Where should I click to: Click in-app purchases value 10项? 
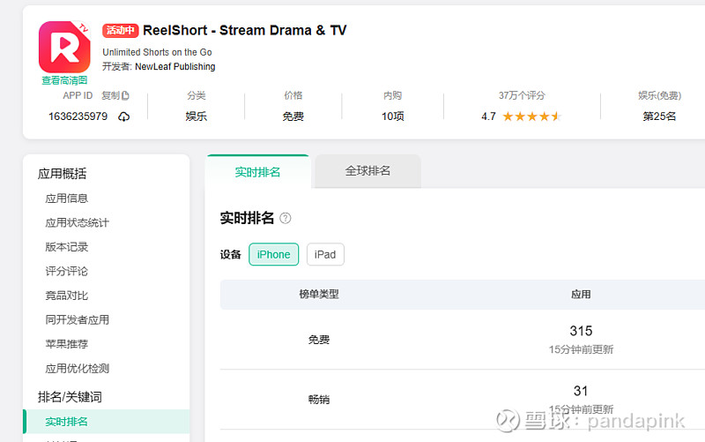pos(392,116)
